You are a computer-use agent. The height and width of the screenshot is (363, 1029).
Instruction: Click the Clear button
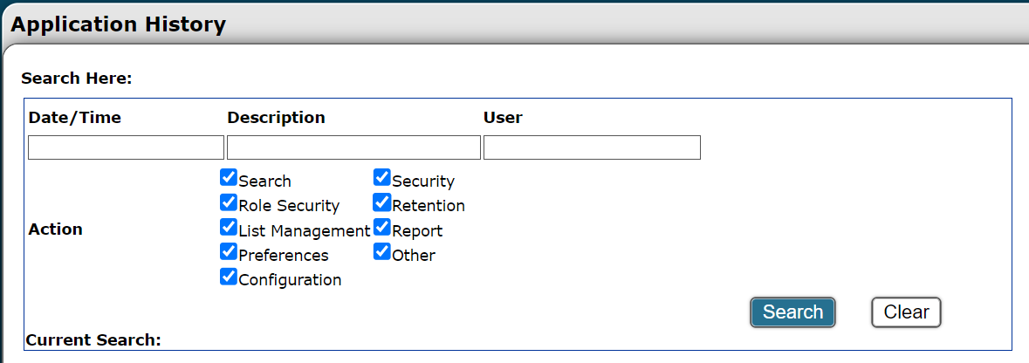coord(906,312)
